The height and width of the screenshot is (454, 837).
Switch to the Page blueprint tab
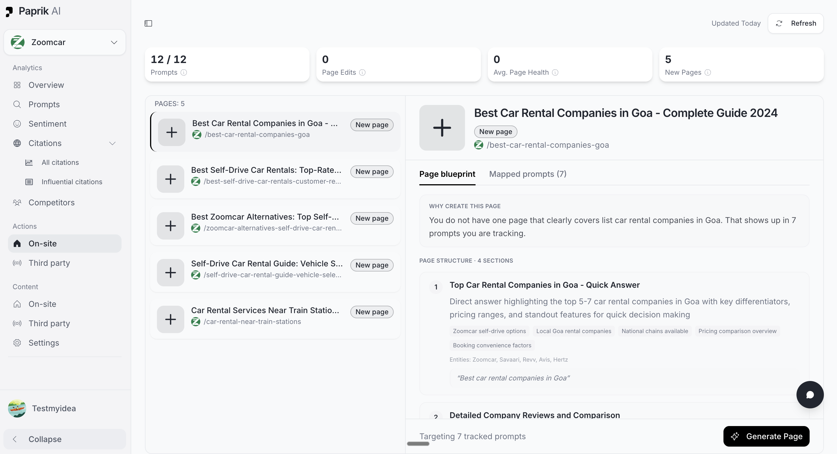coord(447,175)
